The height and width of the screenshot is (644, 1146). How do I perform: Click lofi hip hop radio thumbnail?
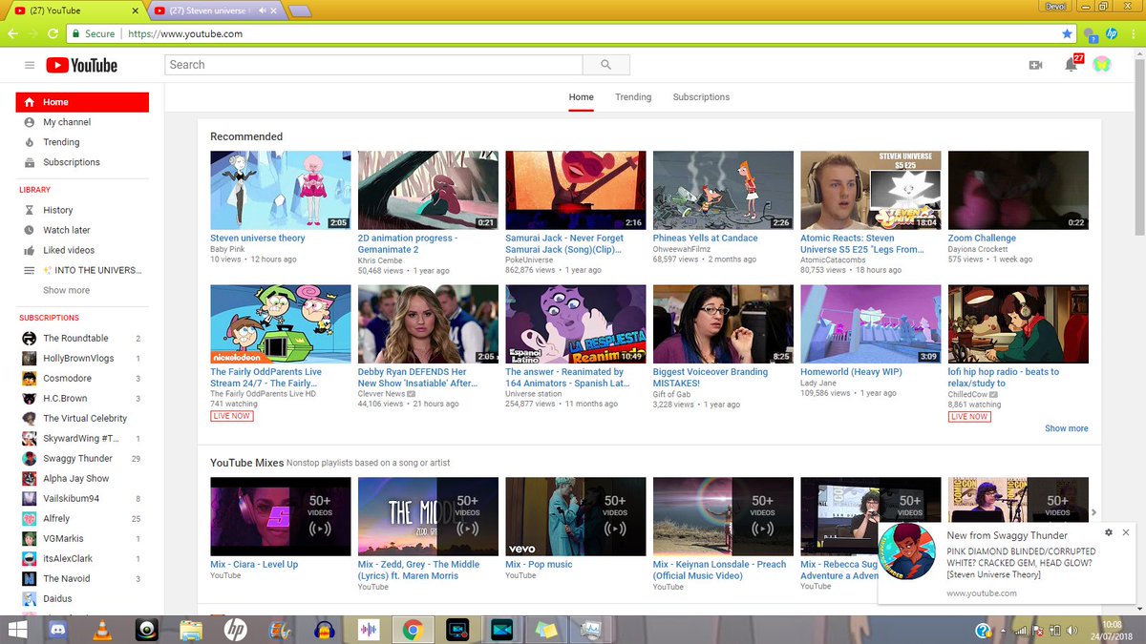point(1018,324)
